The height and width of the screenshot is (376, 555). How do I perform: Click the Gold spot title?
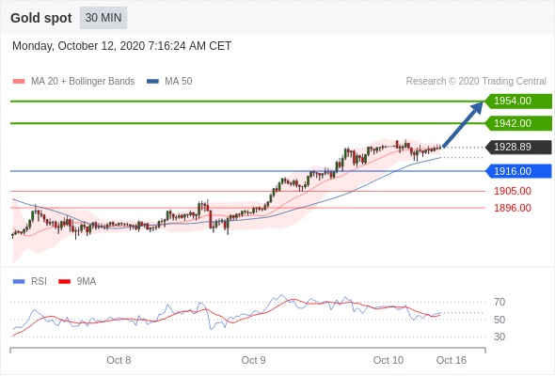[x=41, y=18]
